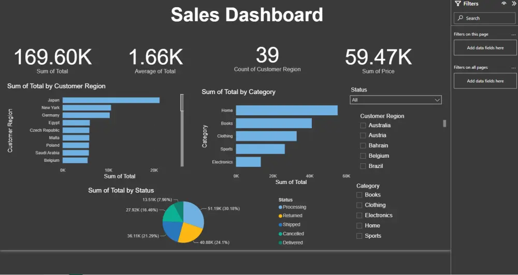The image size is (518, 275).
Task: Click Add data fields under Filters on this page
Action: pos(485,48)
